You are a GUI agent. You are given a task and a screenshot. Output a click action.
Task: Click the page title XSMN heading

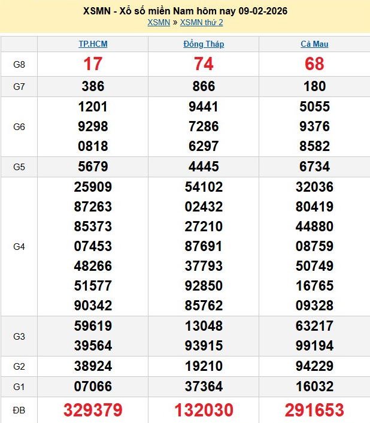point(185,11)
